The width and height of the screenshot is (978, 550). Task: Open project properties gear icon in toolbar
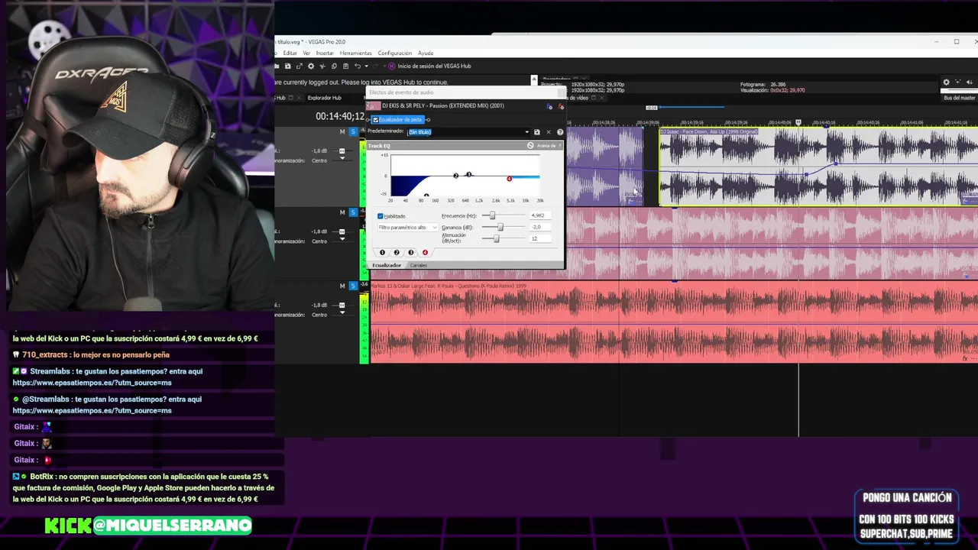(311, 66)
